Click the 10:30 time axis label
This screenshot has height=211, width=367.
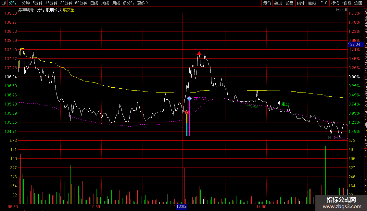95,207
